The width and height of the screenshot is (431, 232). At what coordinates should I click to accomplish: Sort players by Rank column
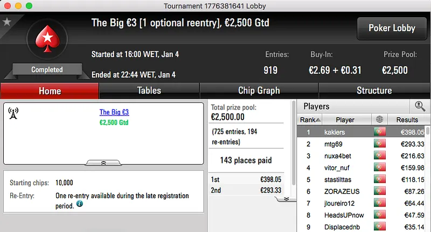point(310,120)
